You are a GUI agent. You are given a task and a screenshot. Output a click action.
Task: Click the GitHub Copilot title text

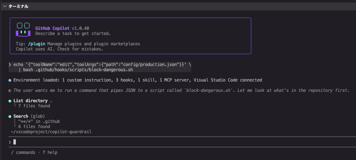(52, 28)
